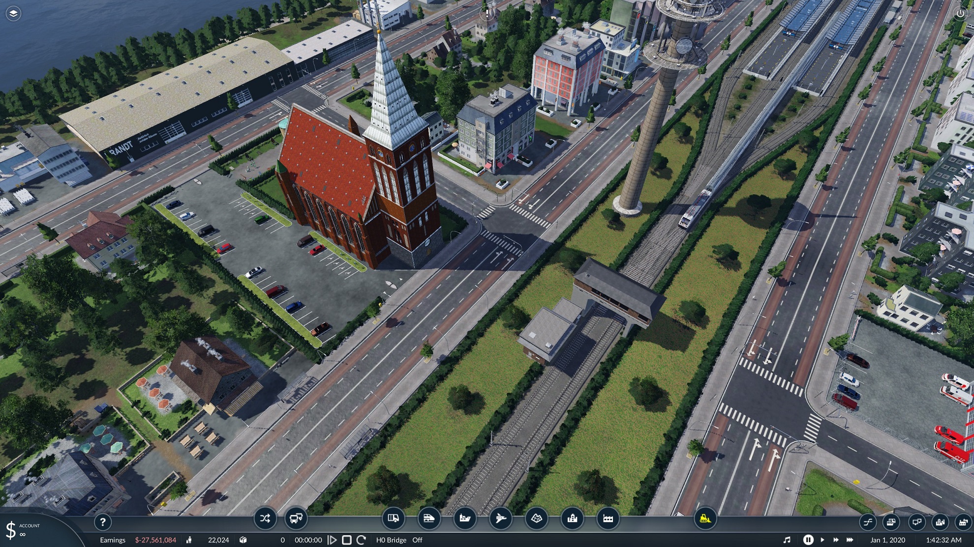Open the rail construction train icon
974x547 pixels.
tap(428, 518)
